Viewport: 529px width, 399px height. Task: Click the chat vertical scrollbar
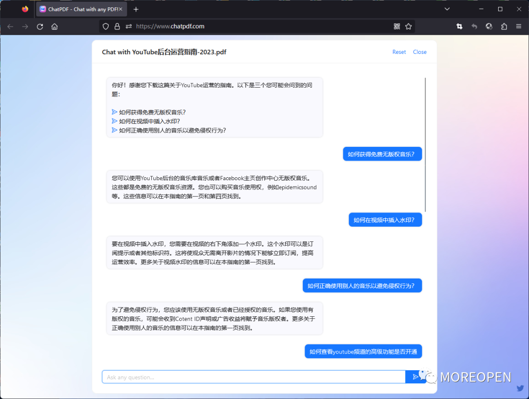(425, 145)
